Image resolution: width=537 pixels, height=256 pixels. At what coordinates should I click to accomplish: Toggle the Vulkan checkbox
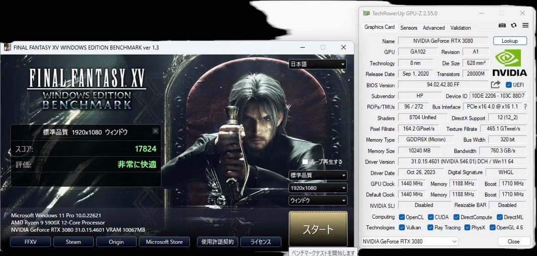(x=402, y=227)
